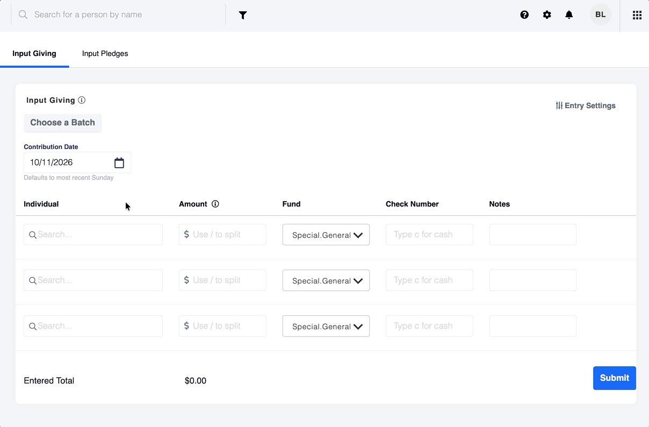Open the apps grid launcher
Viewport: 649px width, 427px height.
[637, 15]
